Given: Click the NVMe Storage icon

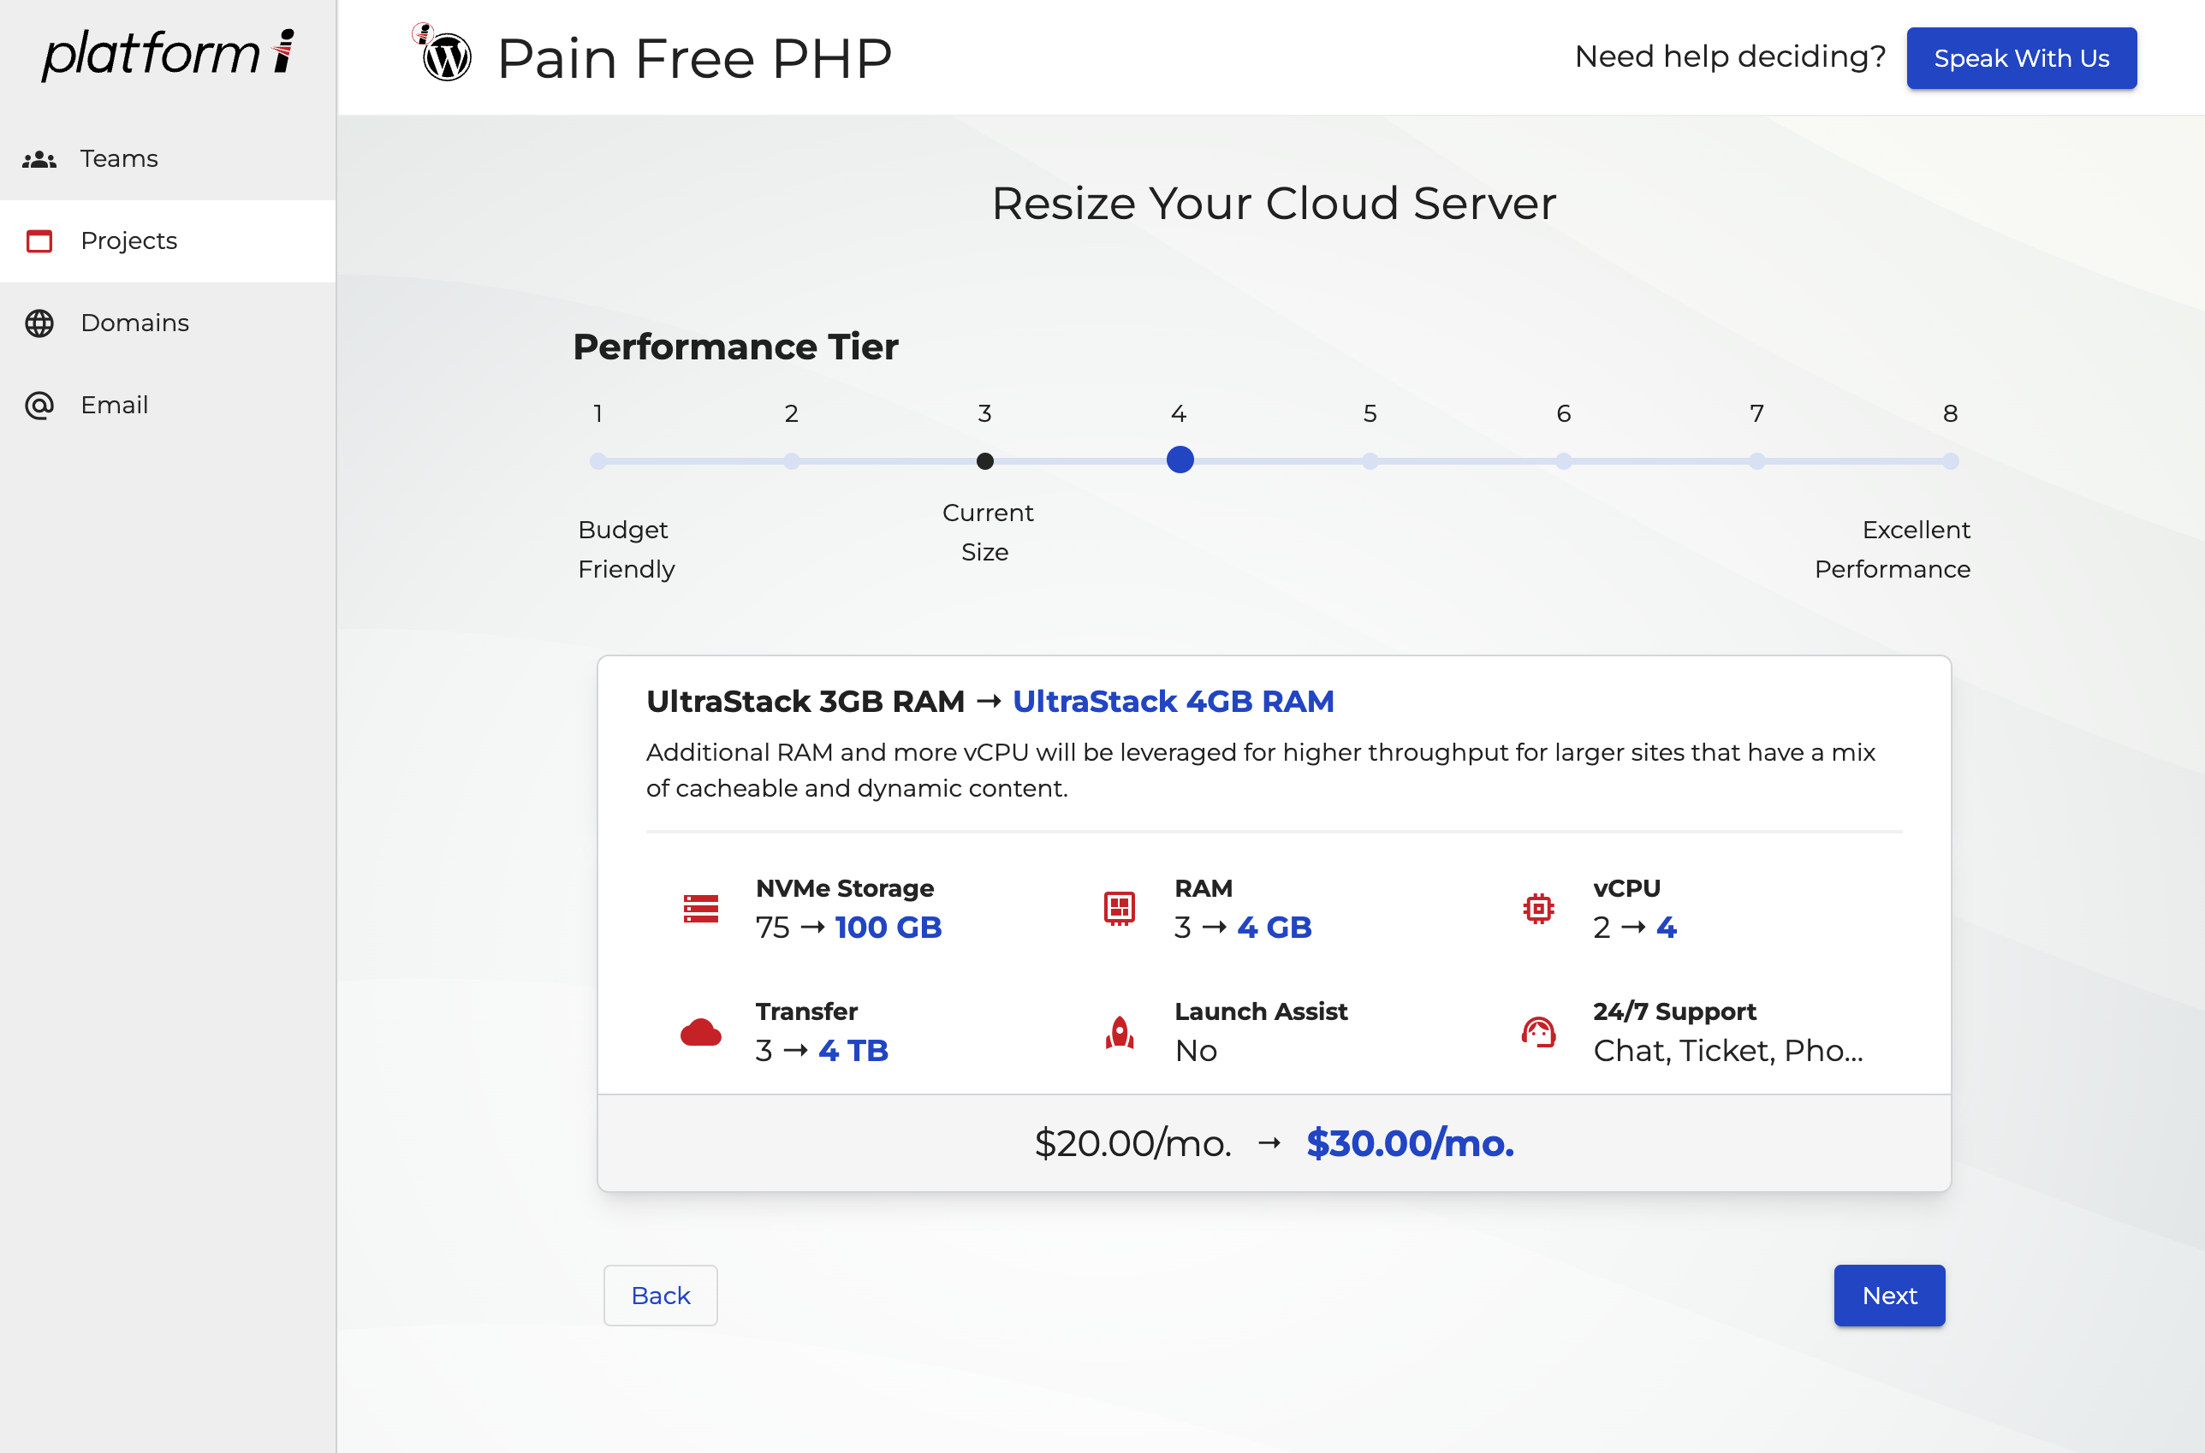Looking at the screenshot, I should click(x=701, y=908).
